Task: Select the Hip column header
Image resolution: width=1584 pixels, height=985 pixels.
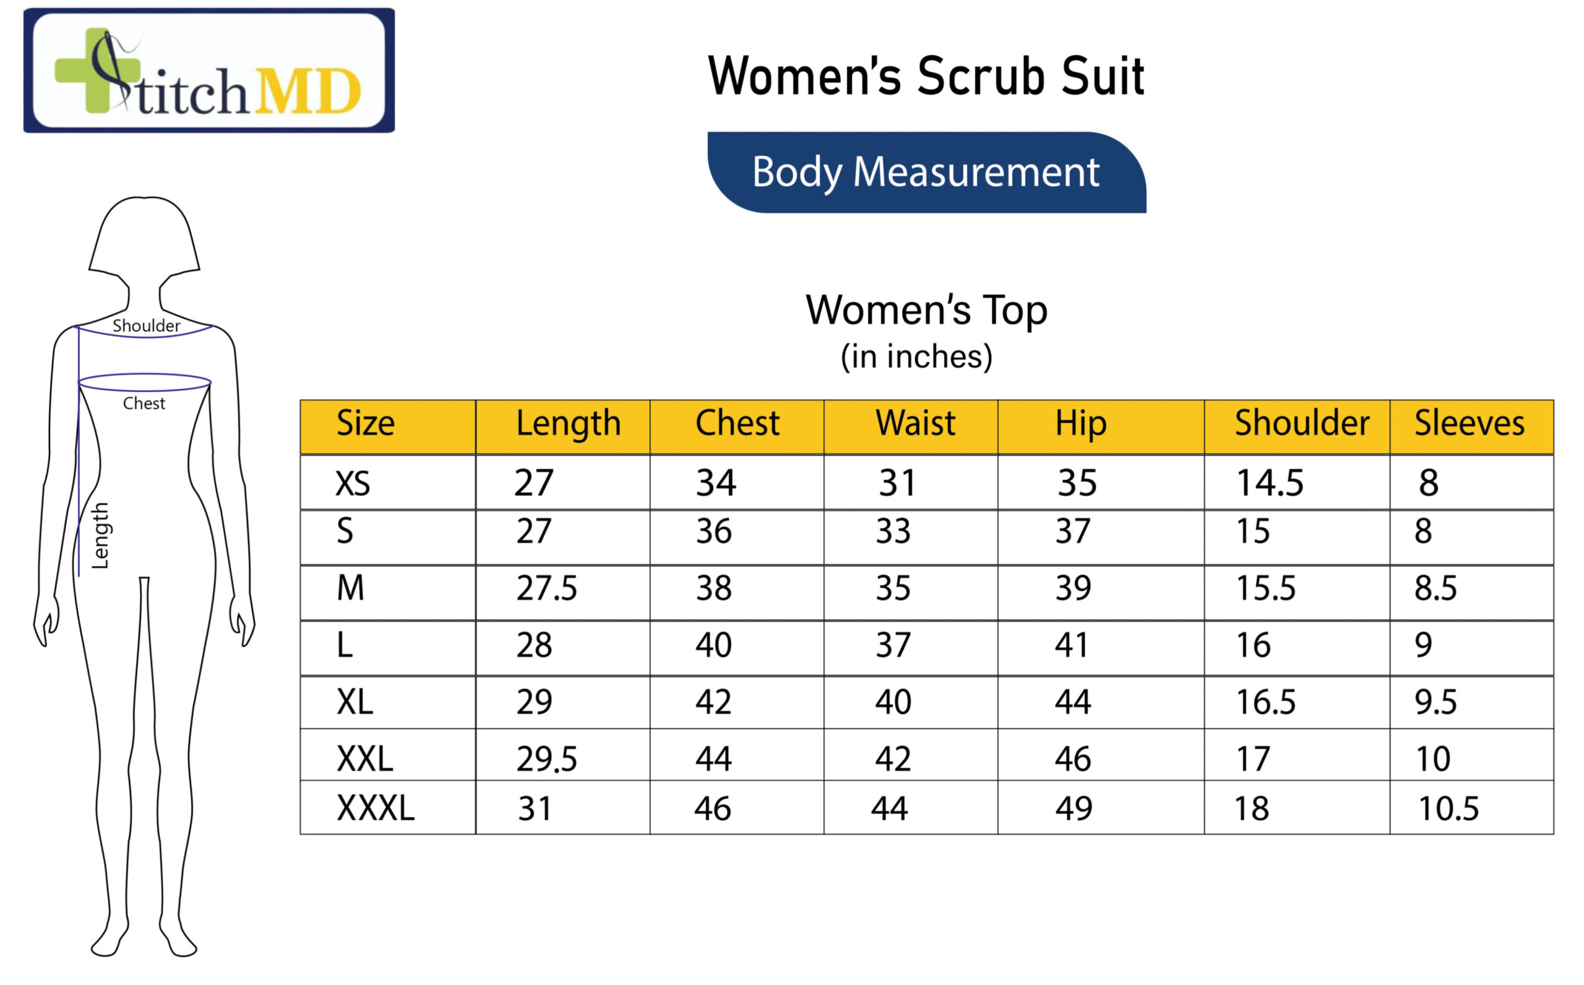Action: [1080, 424]
